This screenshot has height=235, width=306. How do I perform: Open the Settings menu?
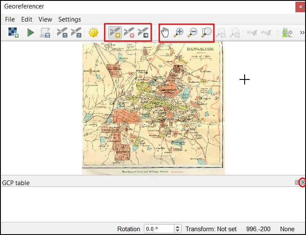69,19
